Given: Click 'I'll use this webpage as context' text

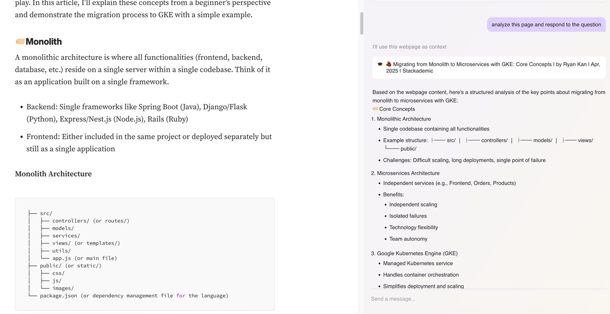Looking at the screenshot, I should (x=409, y=47).
